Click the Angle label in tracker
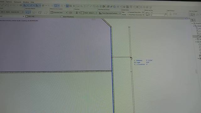This screenshot has height=113, width=201. [138, 62]
